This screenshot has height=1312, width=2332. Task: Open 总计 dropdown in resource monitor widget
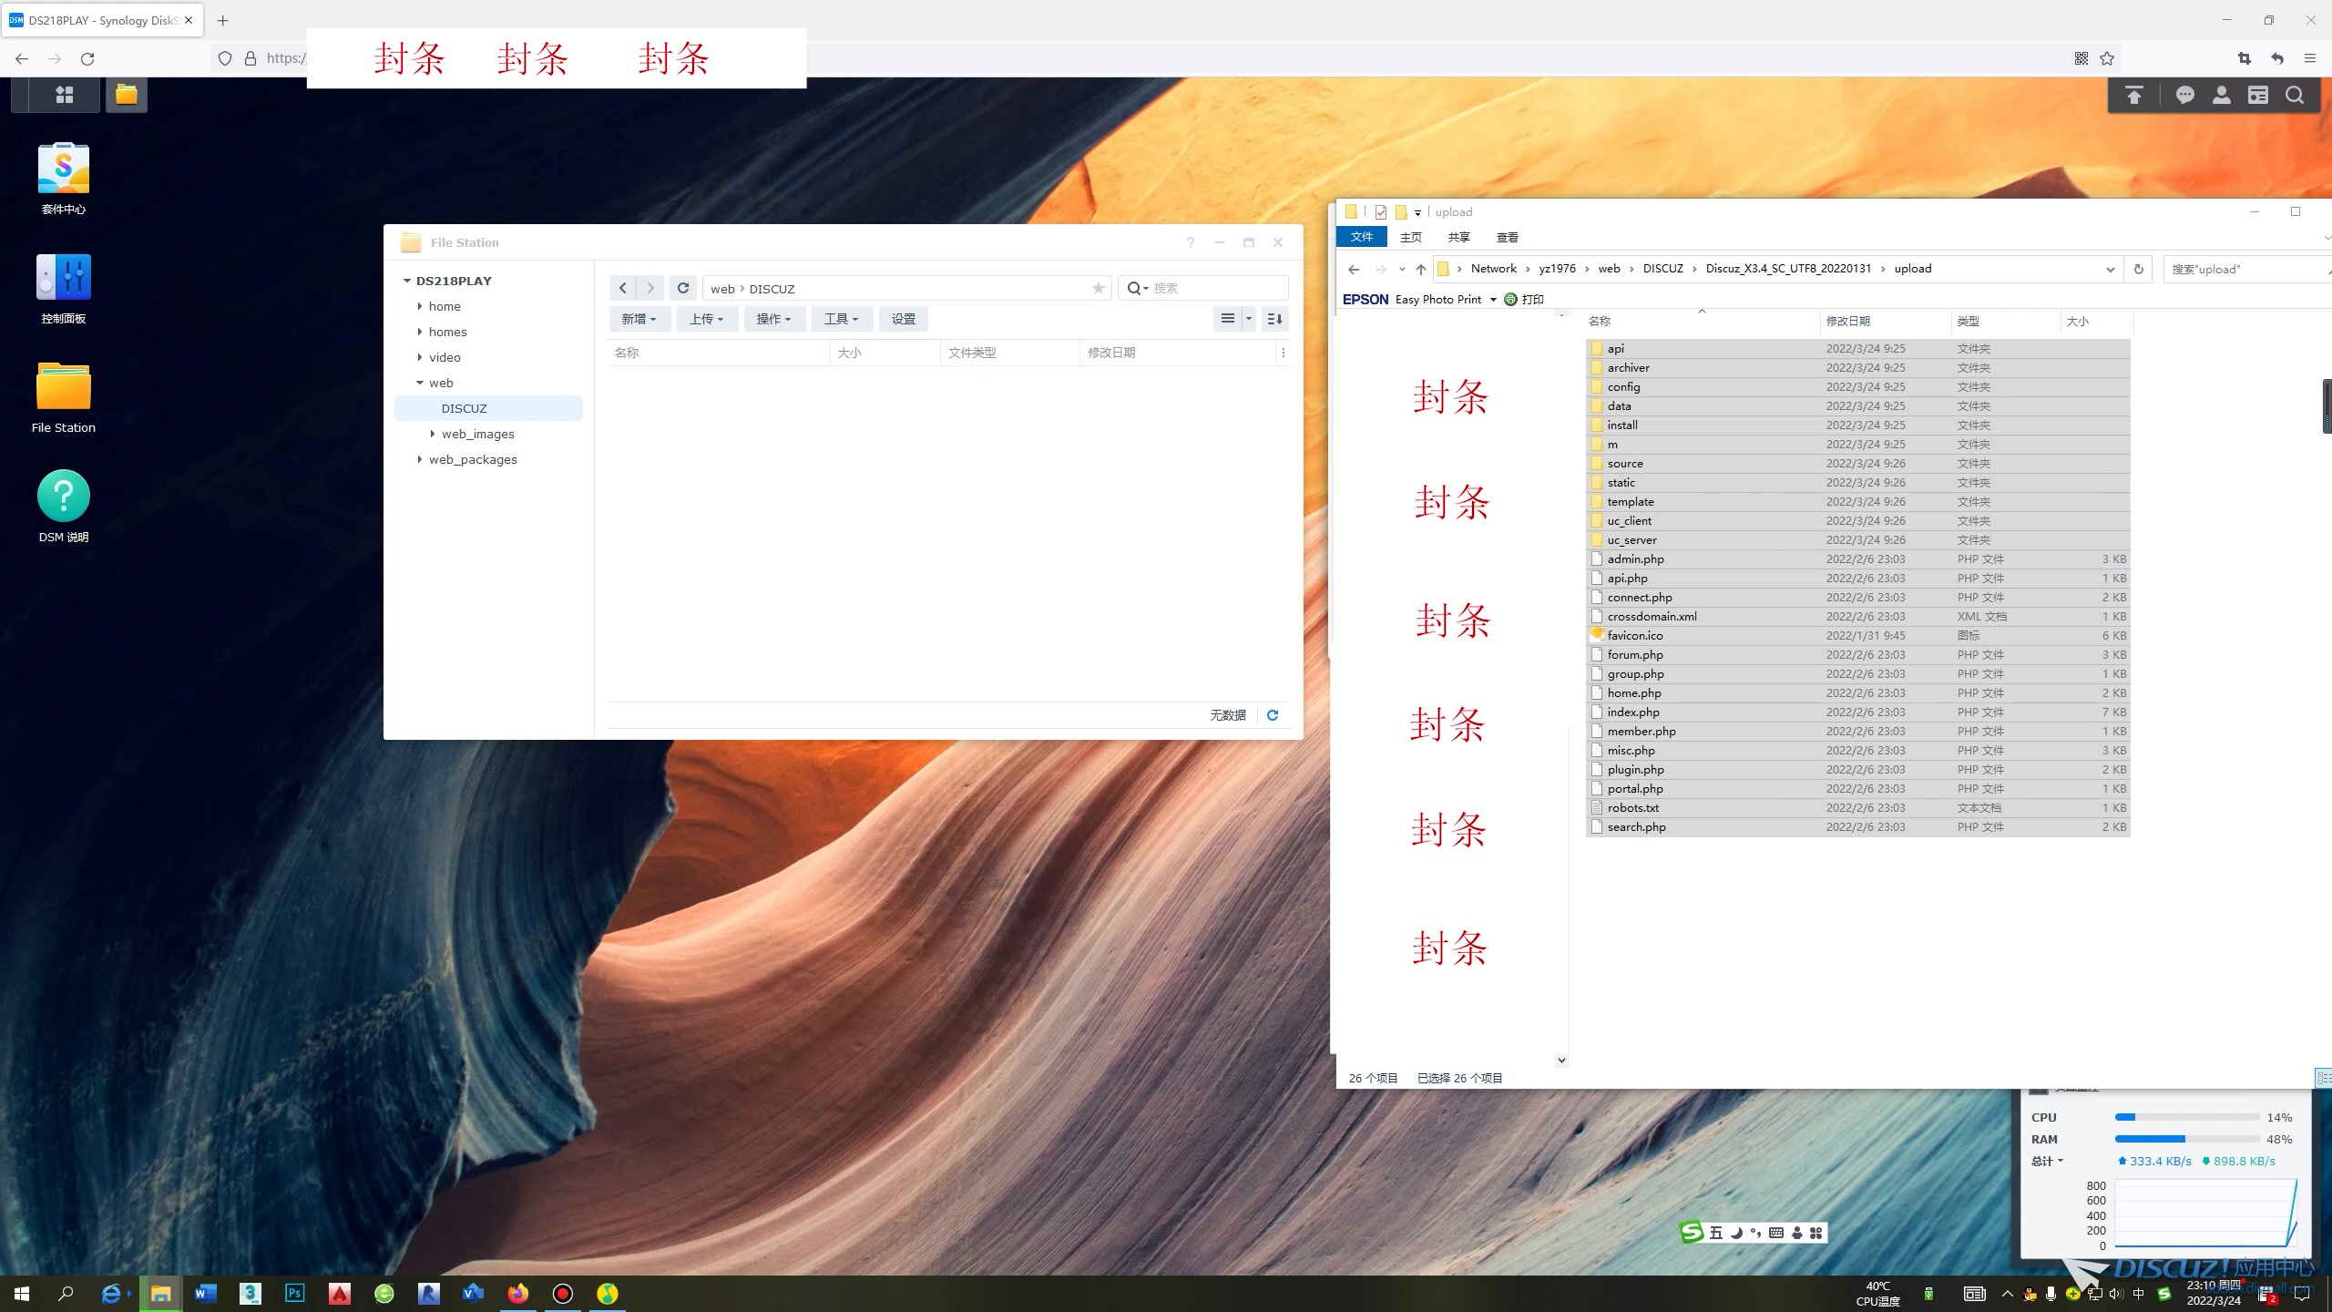(2047, 1161)
